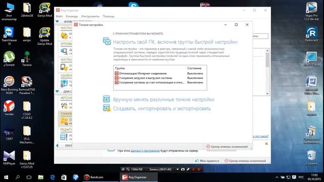Select the autostart checkered-flag icon in sidebar

[64, 105]
